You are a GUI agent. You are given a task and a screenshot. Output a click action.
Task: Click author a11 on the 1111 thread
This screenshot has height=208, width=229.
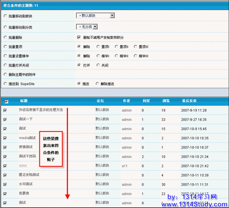click(x=125, y=166)
